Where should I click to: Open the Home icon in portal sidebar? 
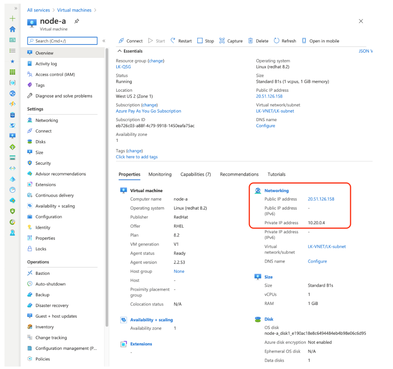(x=12, y=29)
